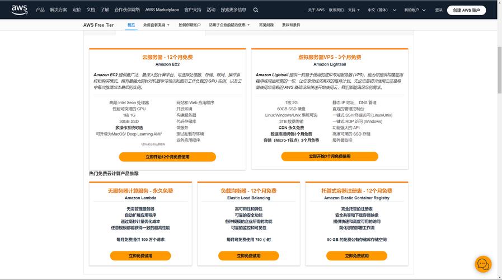Click the page vertical scrollbar thumb
This screenshot has width=502, height=280.
499,70
